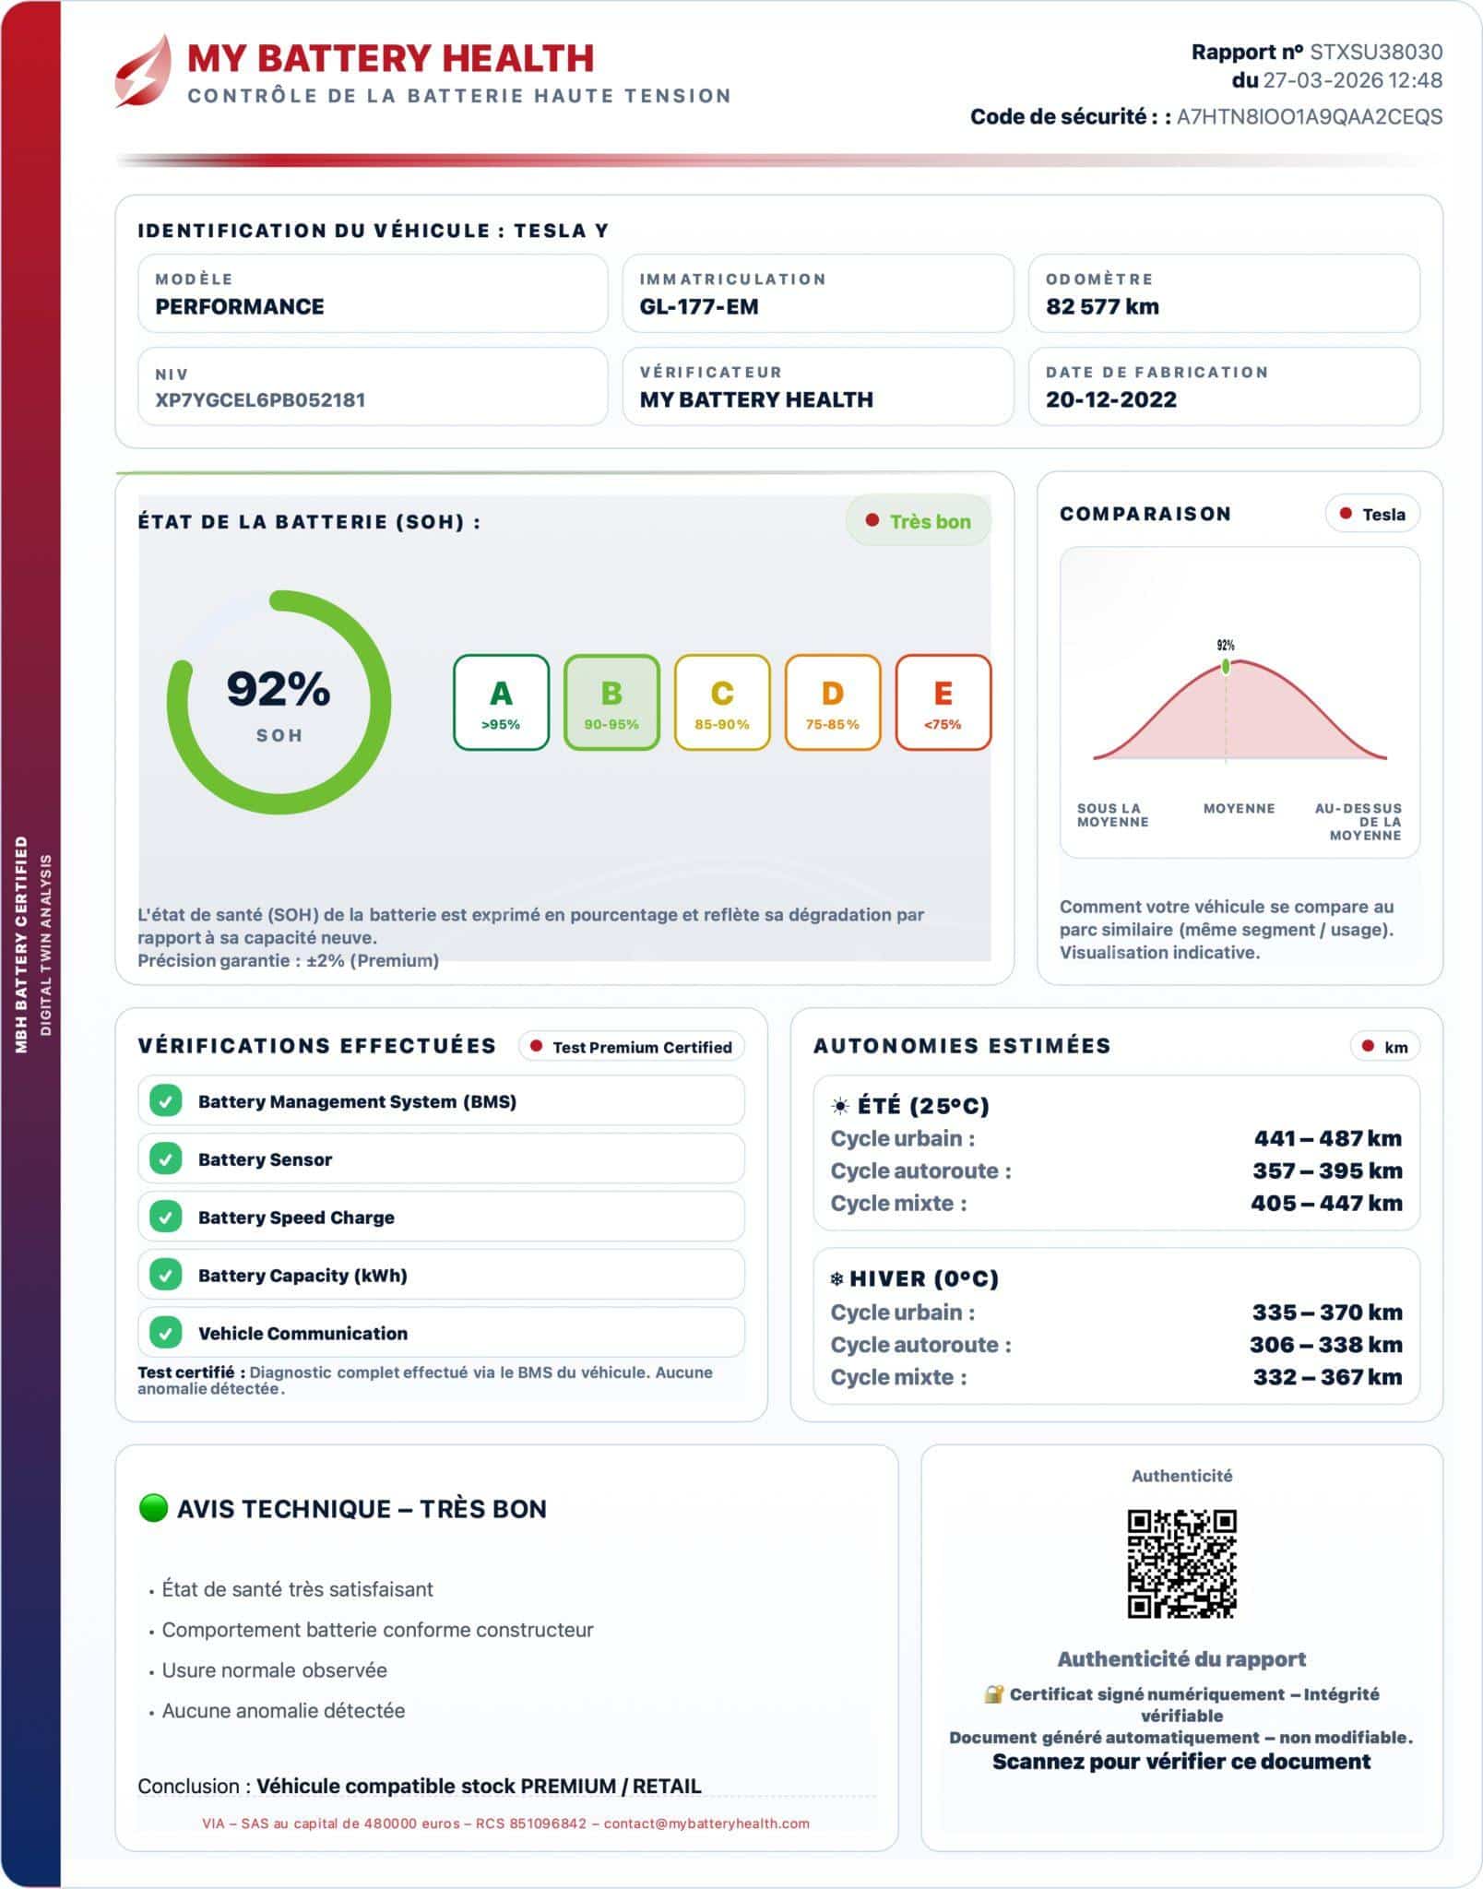Click the red dot in Tesla badge
1483x1889 pixels.
[x=1346, y=514]
